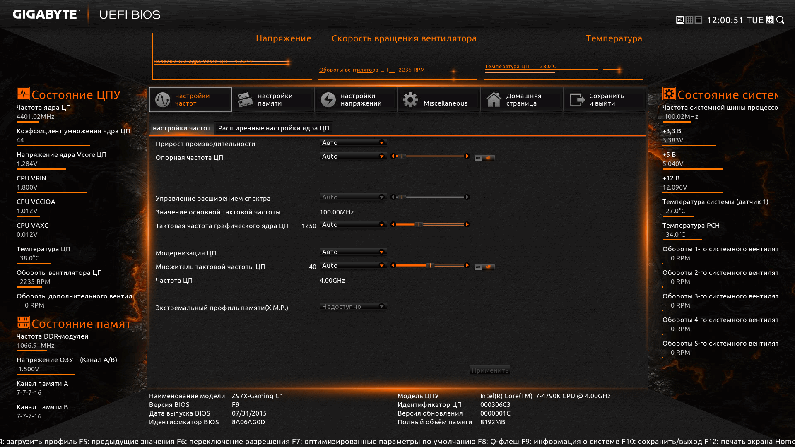Click the magnifier search icon
Viewport: 795px width, 447px height.
(781, 20)
